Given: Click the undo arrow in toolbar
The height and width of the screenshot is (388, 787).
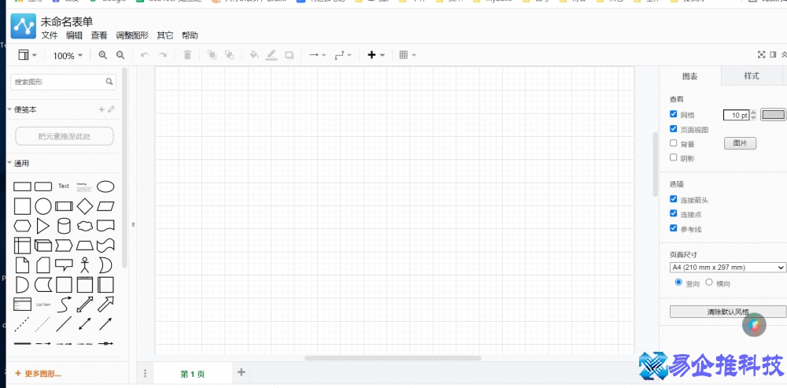Looking at the screenshot, I should pyautogui.click(x=144, y=55).
